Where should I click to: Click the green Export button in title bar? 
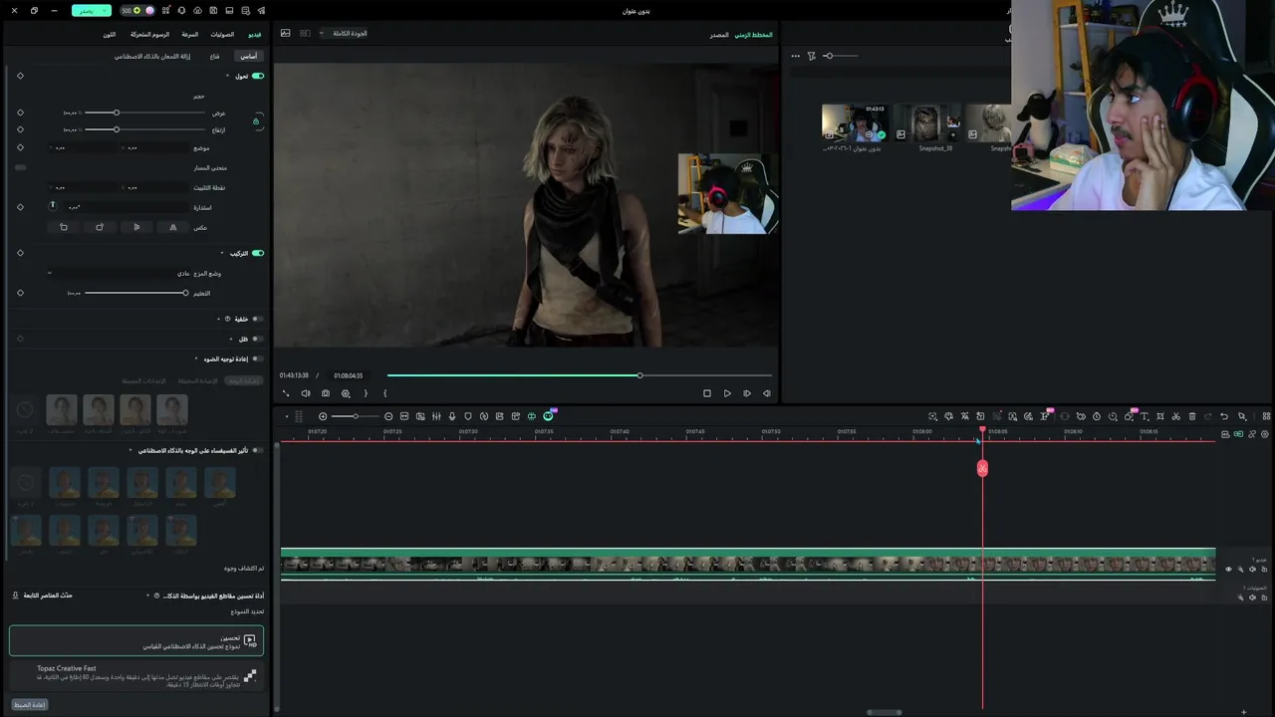click(91, 11)
